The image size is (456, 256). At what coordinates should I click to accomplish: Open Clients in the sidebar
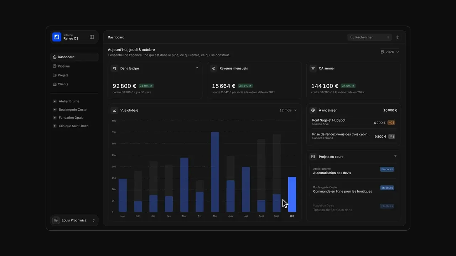pos(74,84)
